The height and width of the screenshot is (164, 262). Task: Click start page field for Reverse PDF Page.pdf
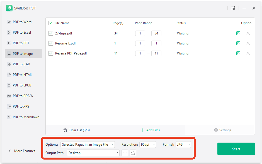[x=140, y=53]
